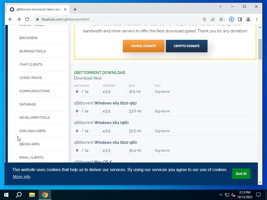Viewport: 267px width, 200px height.
Task: Open the Chrome profile avatar
Action: coord(248,19)
